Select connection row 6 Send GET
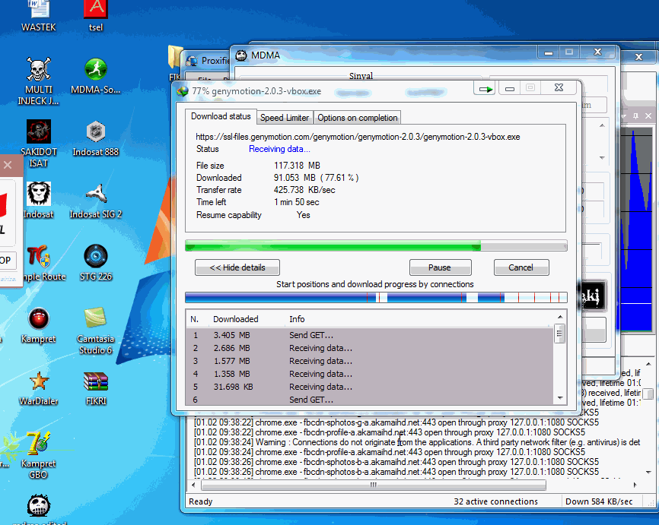 tap(370, 400)
